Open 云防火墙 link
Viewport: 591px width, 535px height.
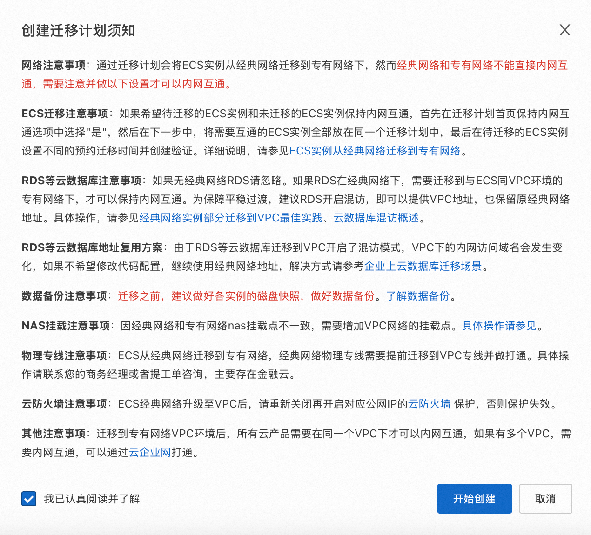pos(429,404)
